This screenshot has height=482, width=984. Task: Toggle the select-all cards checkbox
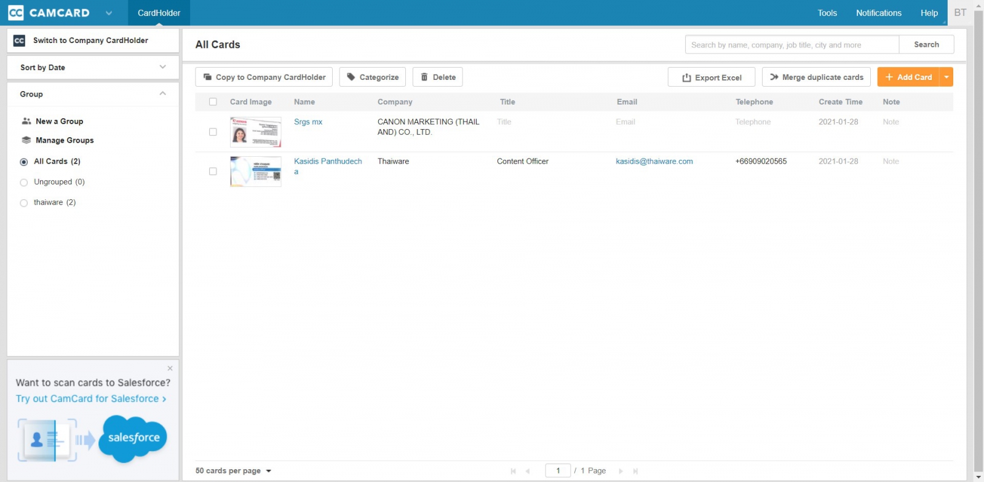(x=213, y=102)
